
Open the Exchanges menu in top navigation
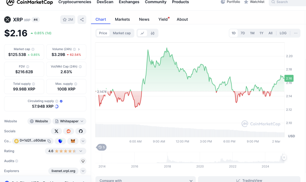[129, 2]
